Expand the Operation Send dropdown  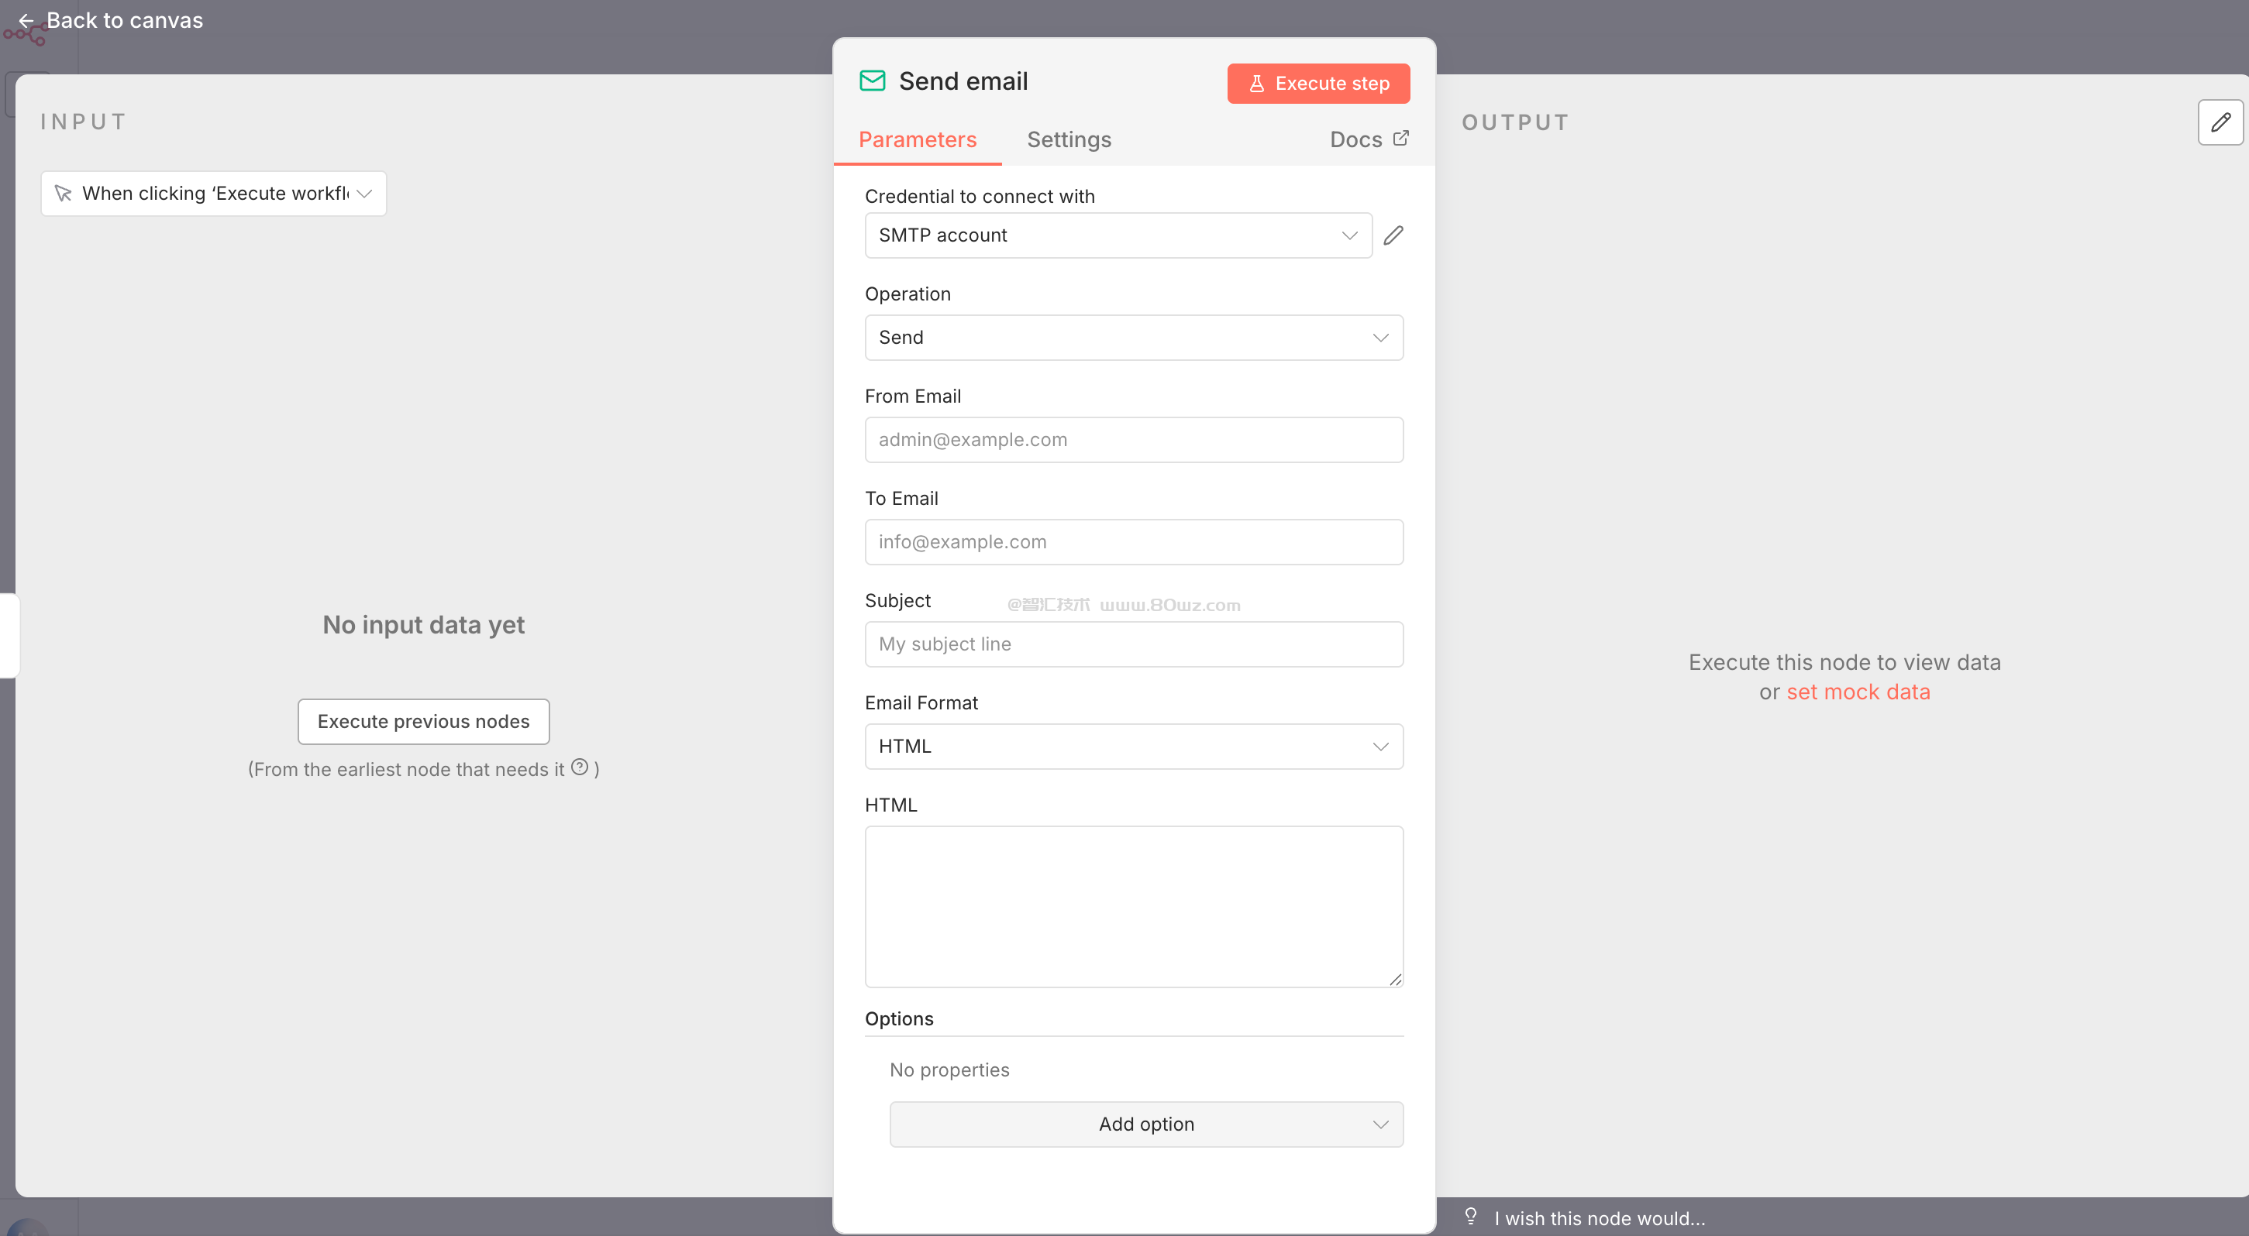coord(1133,338)
